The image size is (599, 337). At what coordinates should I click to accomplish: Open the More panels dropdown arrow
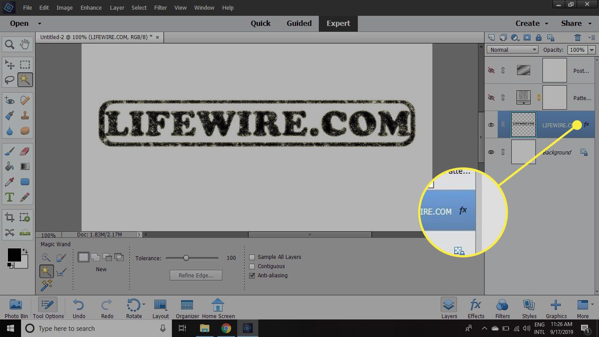point(592,304)
